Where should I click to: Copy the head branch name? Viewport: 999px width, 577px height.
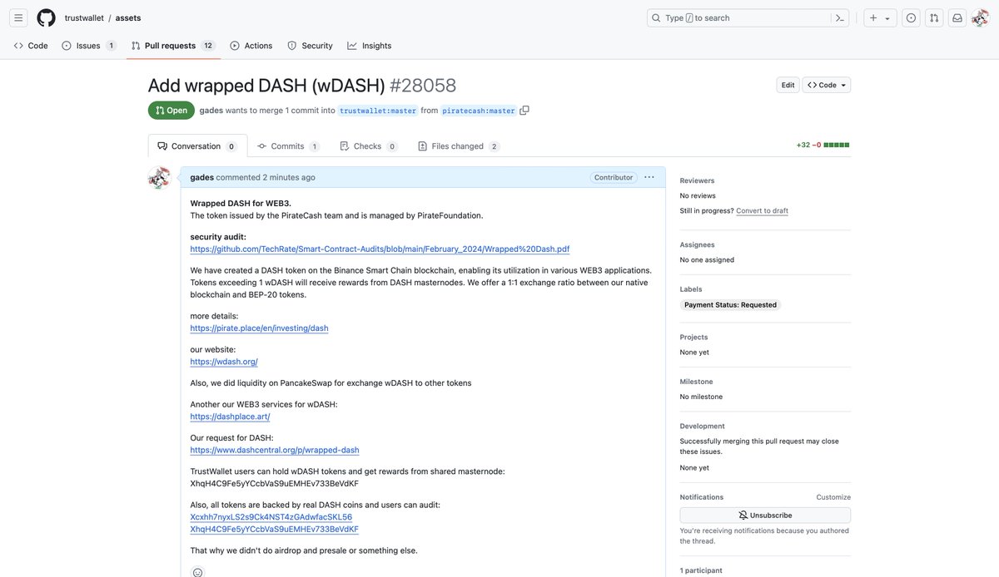pyautogui.click(x=524, y=110)
